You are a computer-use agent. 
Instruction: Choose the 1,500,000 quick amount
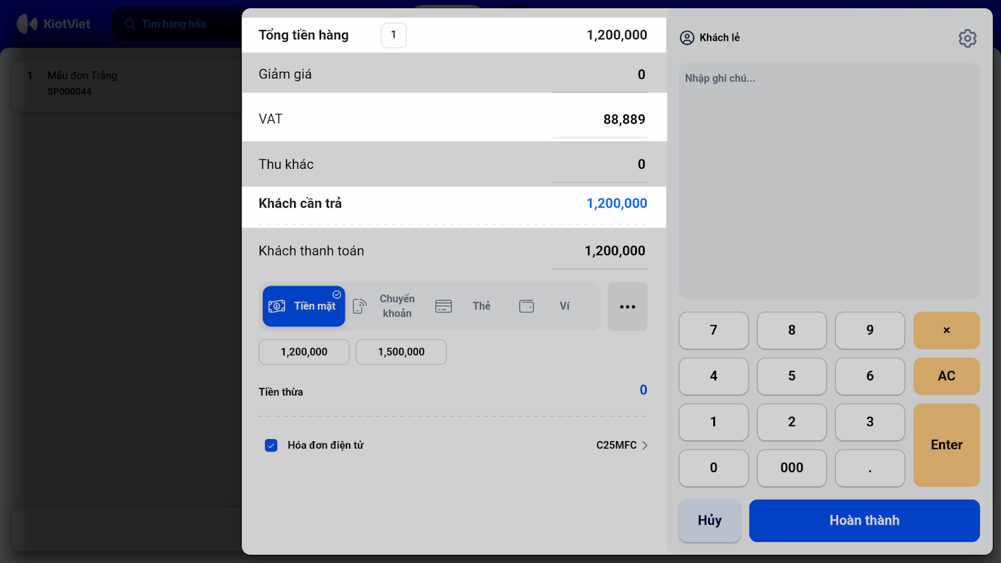[401, 352]
